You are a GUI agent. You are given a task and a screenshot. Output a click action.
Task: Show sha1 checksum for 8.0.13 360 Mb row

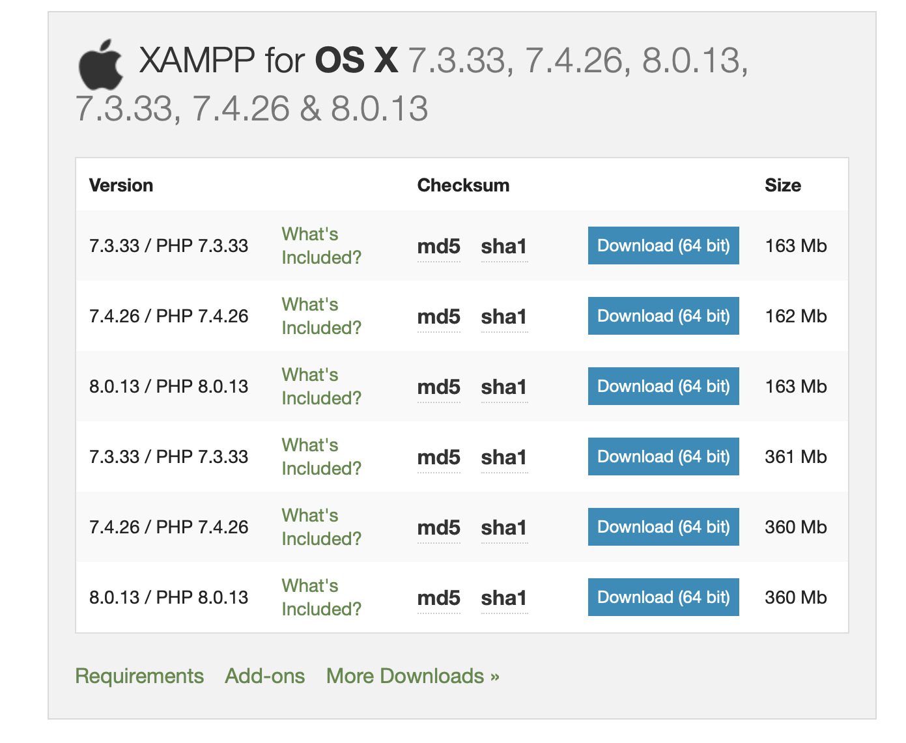(504, 598)
